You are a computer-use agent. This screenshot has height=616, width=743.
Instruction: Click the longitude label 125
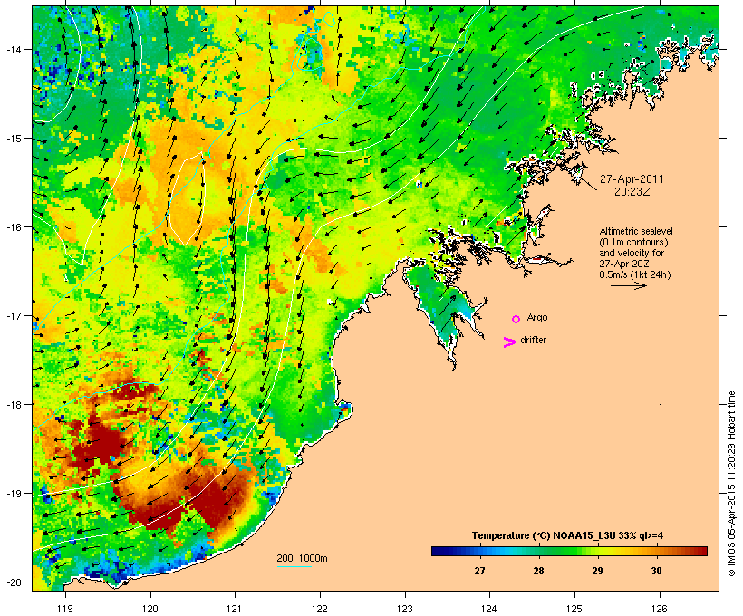point(574,609)
